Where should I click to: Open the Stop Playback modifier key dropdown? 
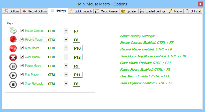66,84
